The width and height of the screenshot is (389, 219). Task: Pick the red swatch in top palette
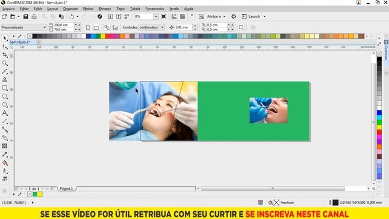pyautogui.click(x=108, y=36)
